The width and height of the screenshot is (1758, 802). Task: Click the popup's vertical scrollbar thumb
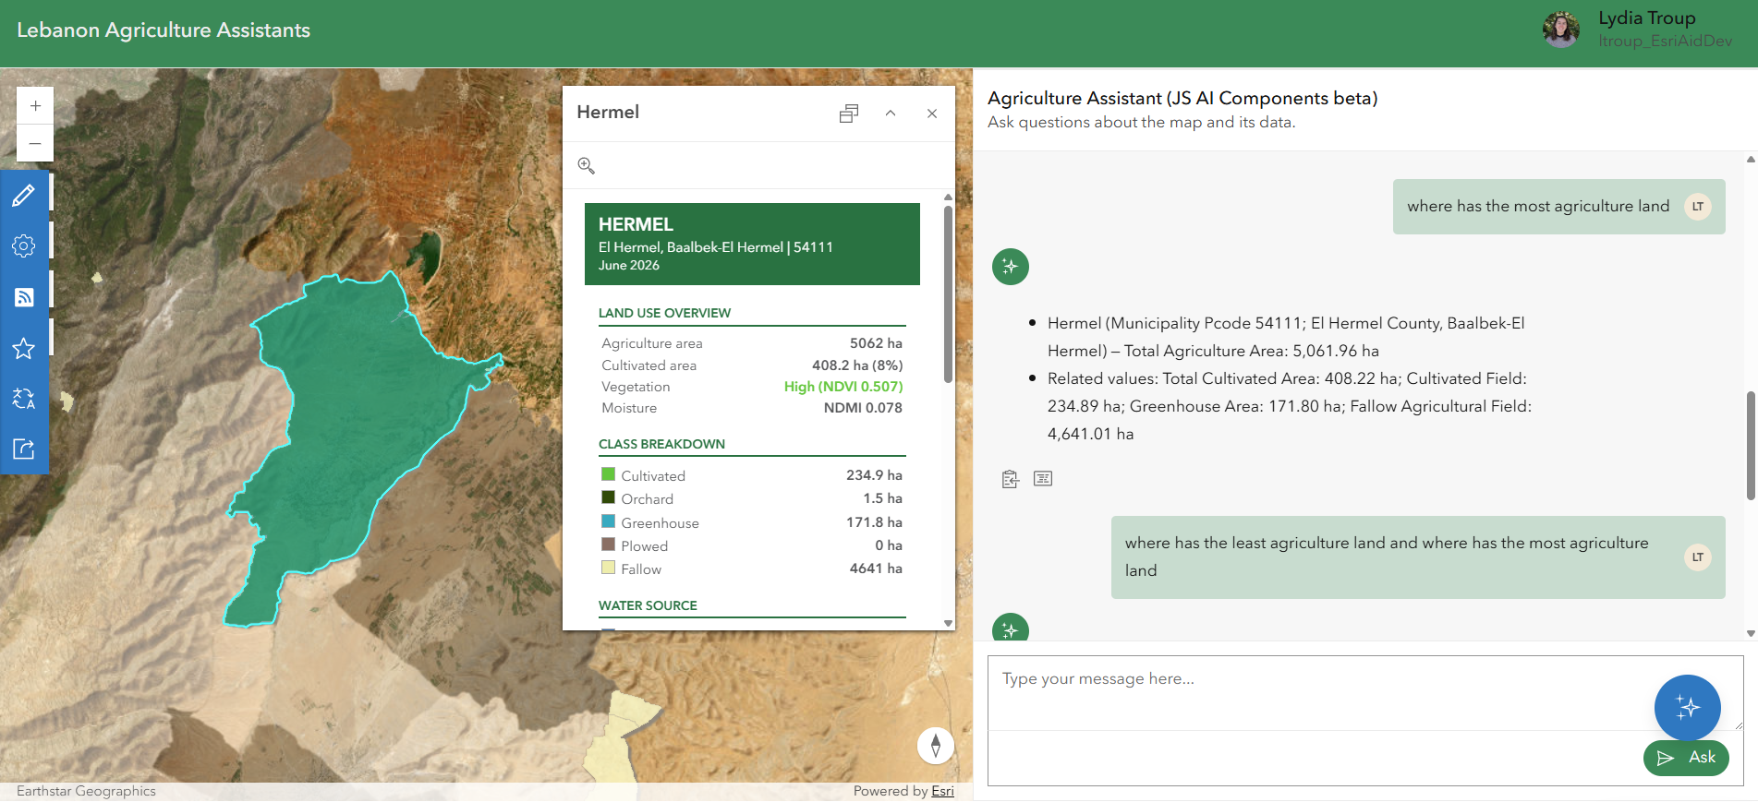(948, 293)
